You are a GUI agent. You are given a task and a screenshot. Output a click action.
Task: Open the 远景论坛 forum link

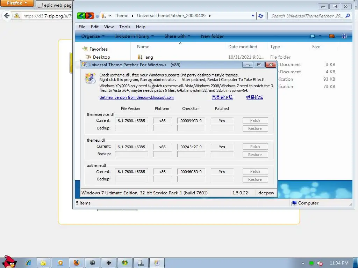(255, 98)
